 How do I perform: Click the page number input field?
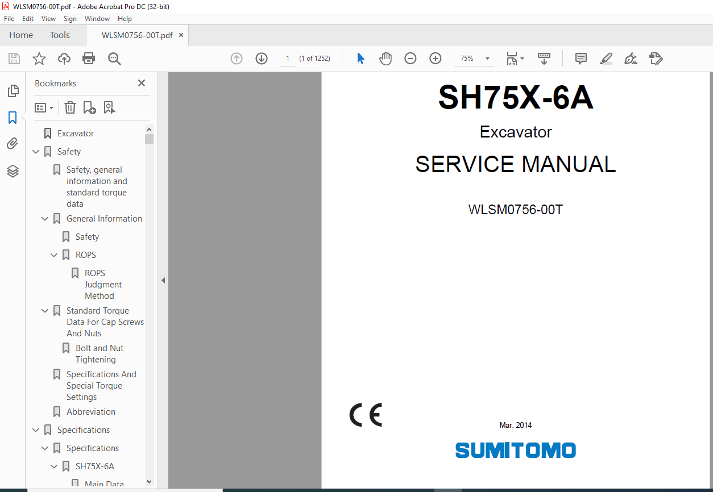coord(288,59)
